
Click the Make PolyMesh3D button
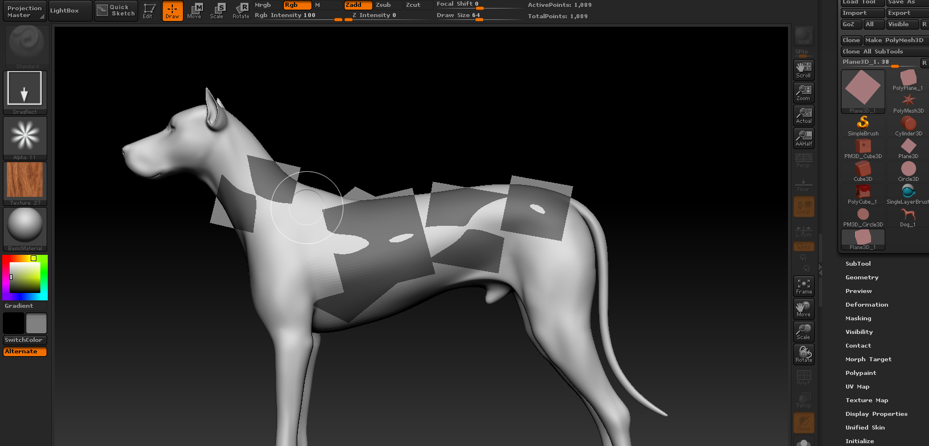coord(896,40)
